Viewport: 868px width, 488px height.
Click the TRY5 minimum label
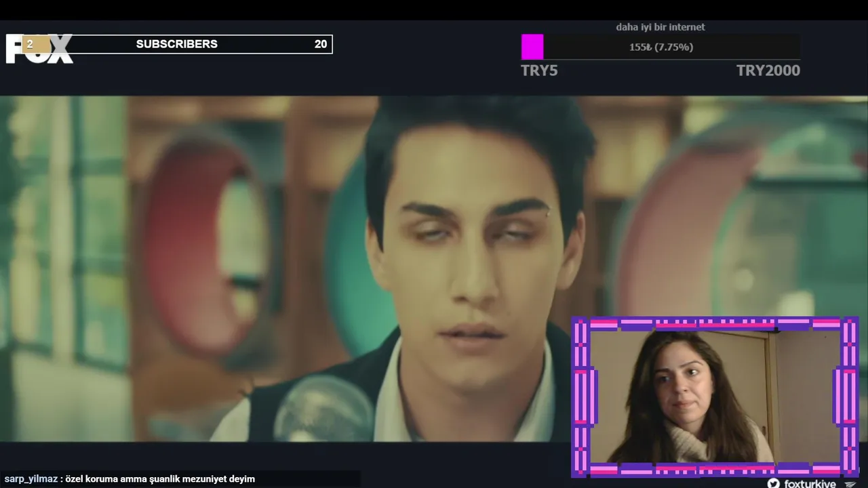tap(539, 70)
